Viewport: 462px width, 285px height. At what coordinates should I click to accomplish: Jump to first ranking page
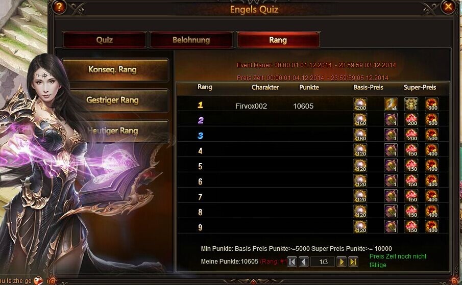point(291,262)
